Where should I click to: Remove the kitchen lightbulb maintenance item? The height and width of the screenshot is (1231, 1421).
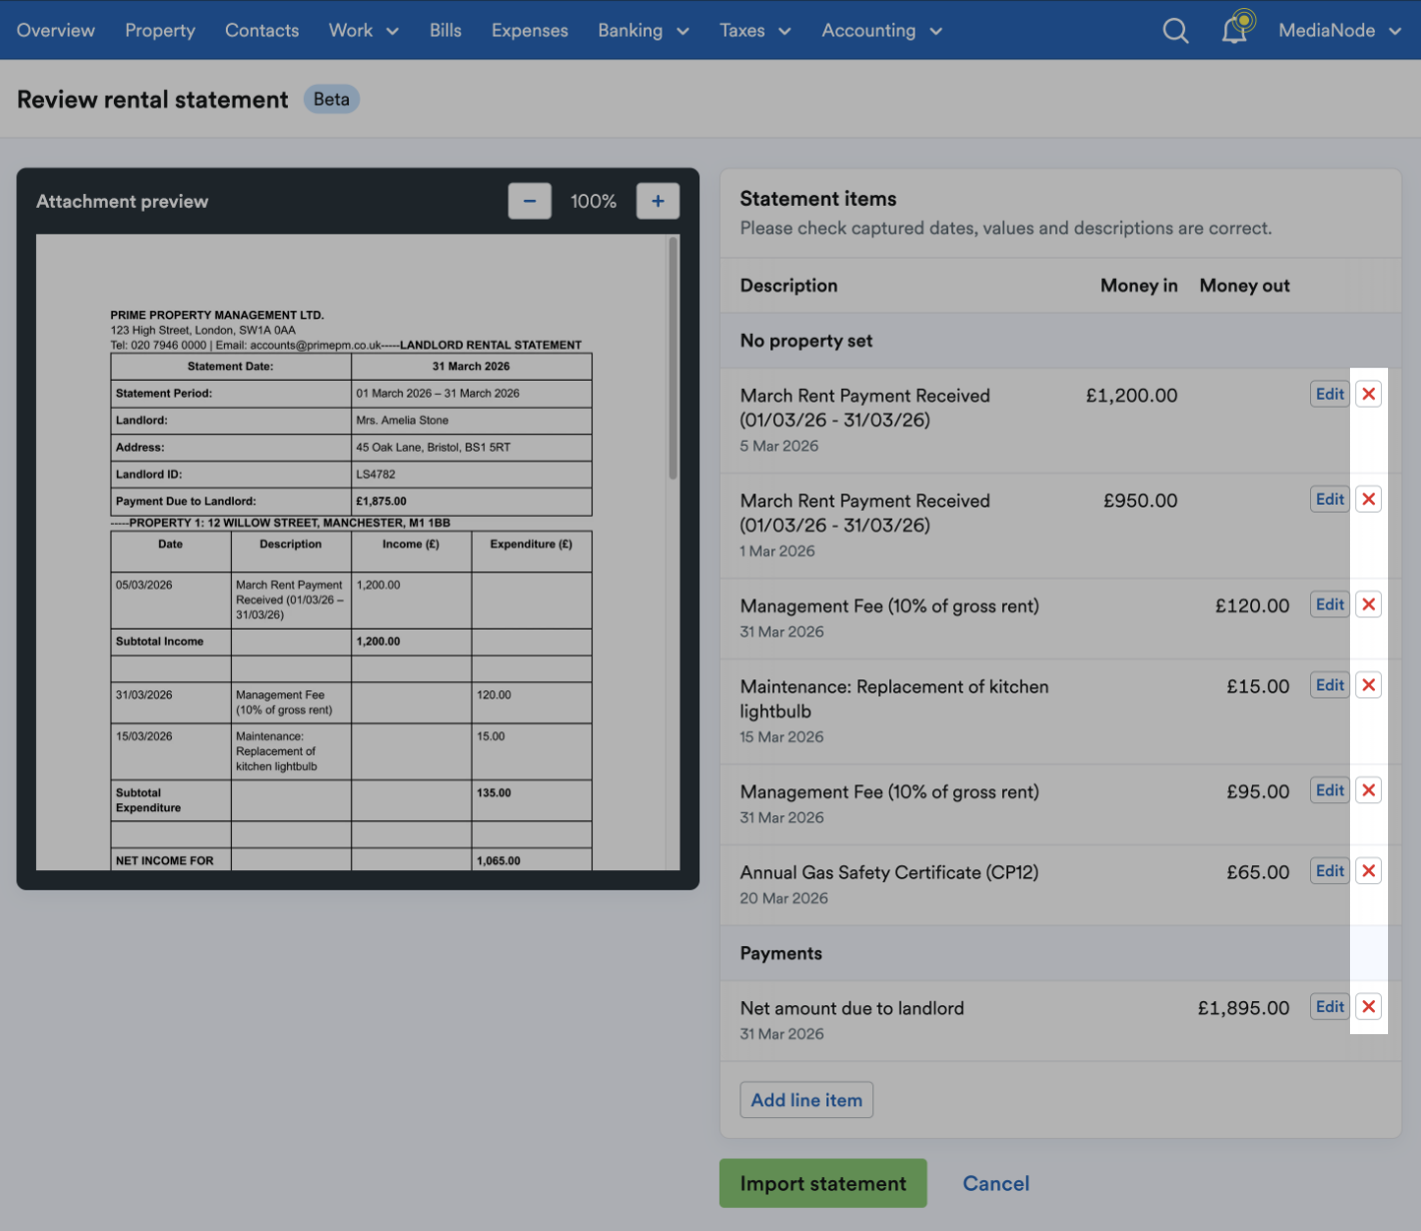(x=1369, y=684)
